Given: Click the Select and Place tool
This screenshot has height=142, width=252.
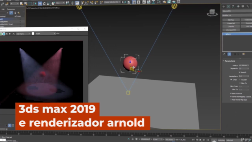Looking at the screenshot, I should pyautogui.click(x=53, y=4).
